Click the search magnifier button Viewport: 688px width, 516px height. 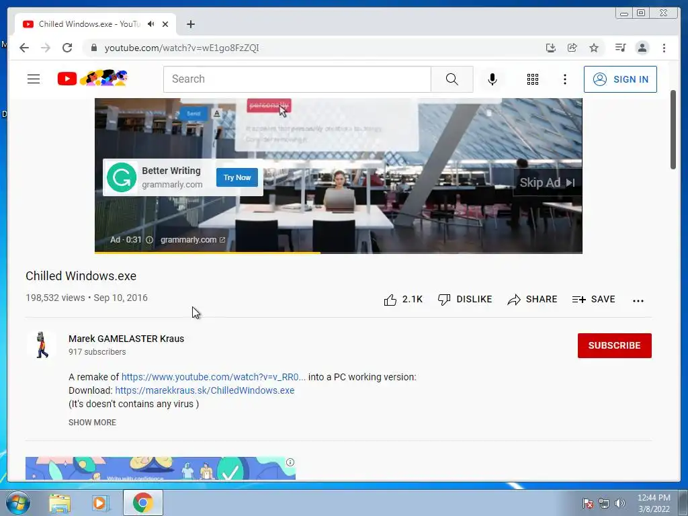click(452, 79)
